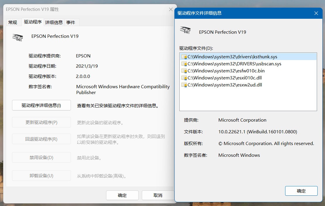Screen dimensions: 325x206
Task: Select the esxw2ud.dll file entry
Action: pyautogui.click(x=248, y=85)
